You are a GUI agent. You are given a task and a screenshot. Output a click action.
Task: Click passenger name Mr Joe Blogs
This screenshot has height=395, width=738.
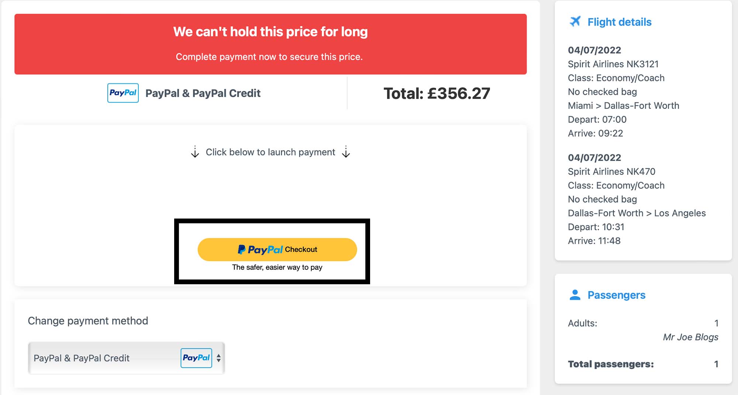pyautogui.click(x=690, y=337)
